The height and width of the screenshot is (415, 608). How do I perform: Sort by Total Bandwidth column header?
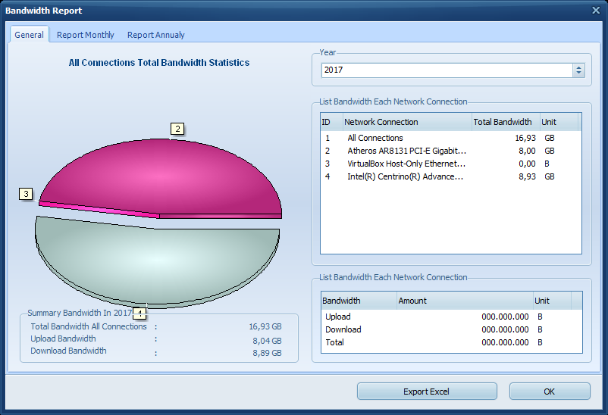pos(506,122)
